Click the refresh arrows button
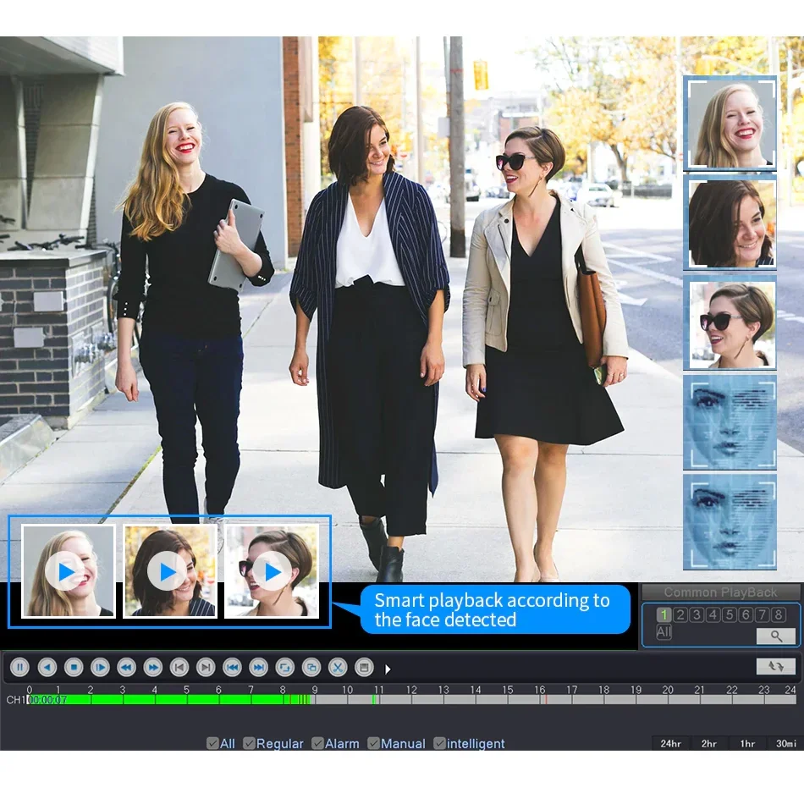Screen dimensions: 804x804 [x=775, y=666]
